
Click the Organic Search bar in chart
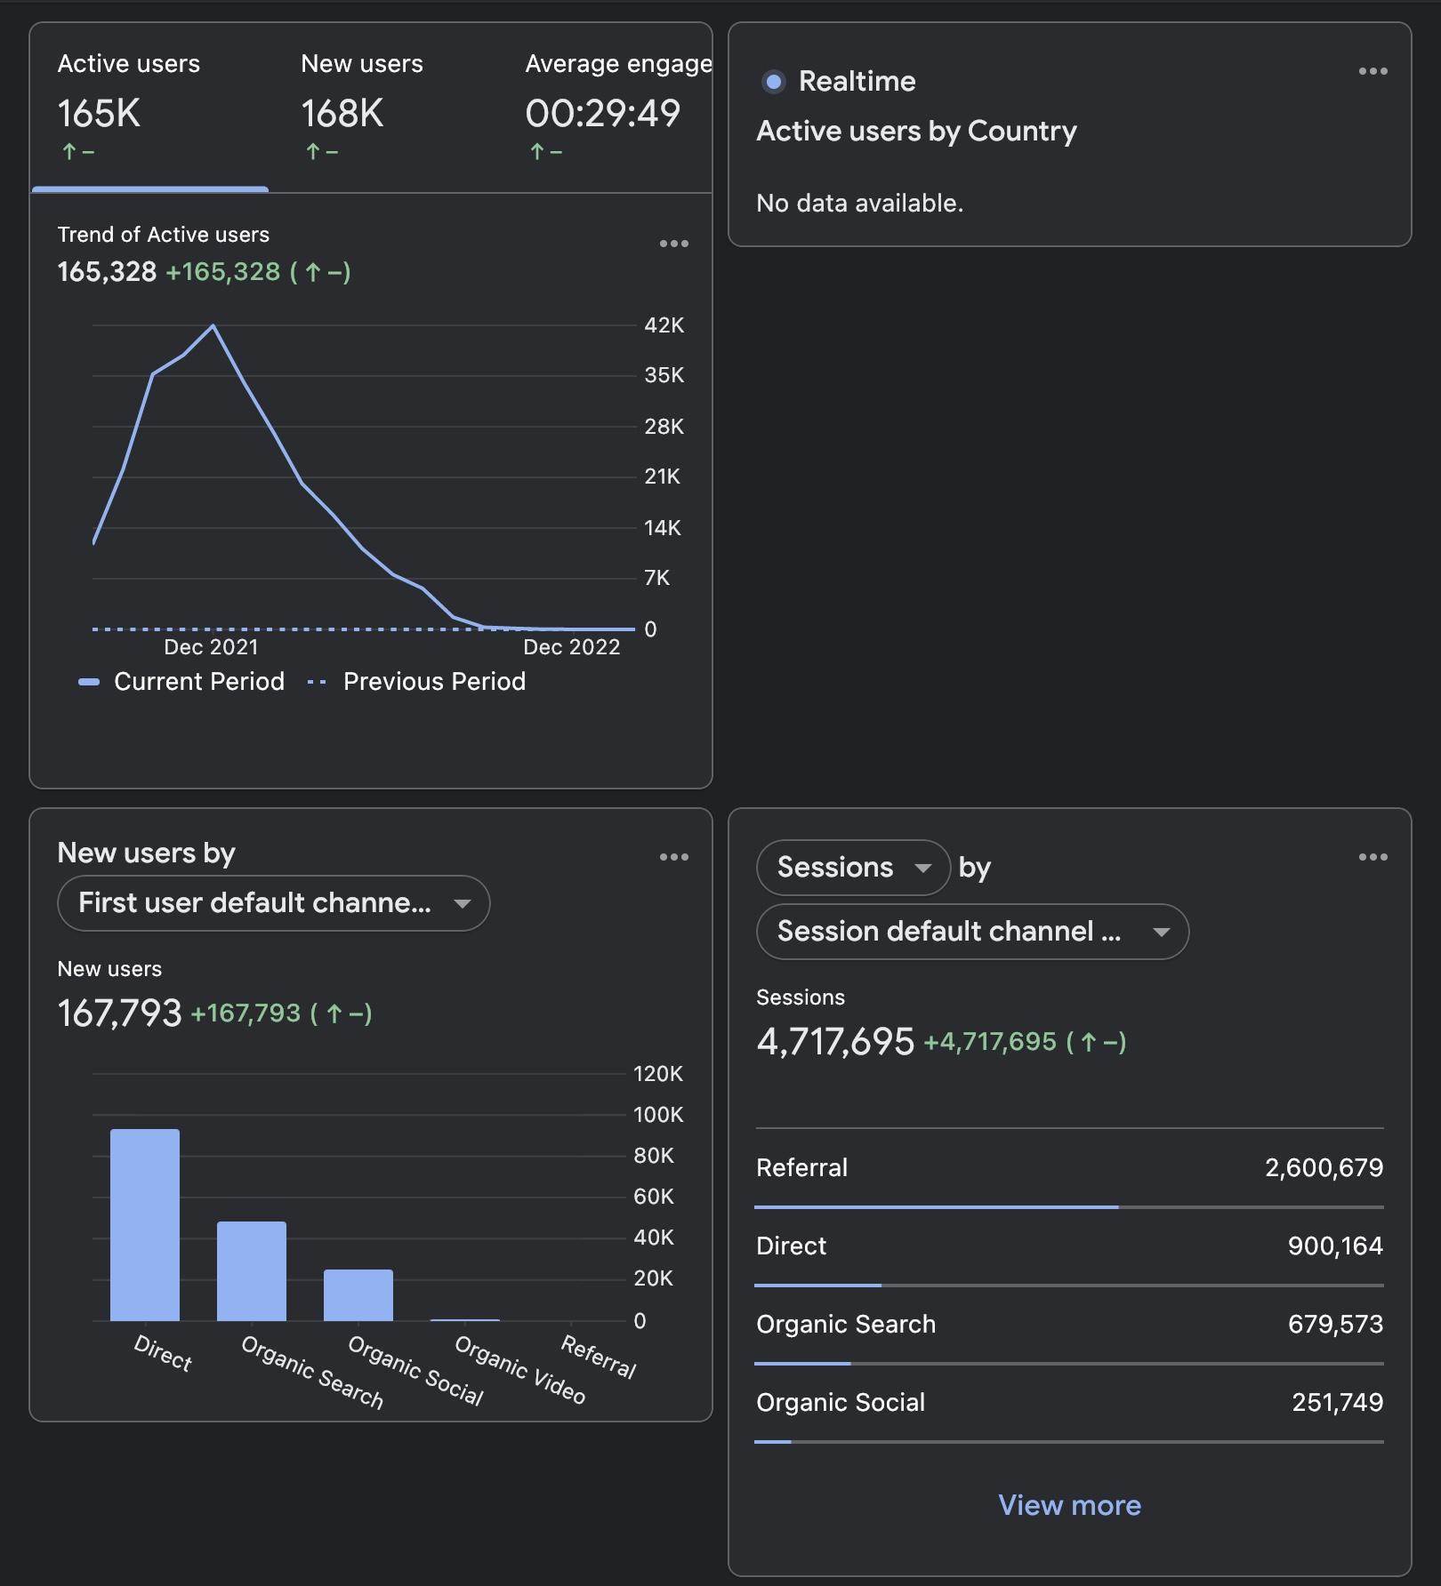coord(252,1271)
